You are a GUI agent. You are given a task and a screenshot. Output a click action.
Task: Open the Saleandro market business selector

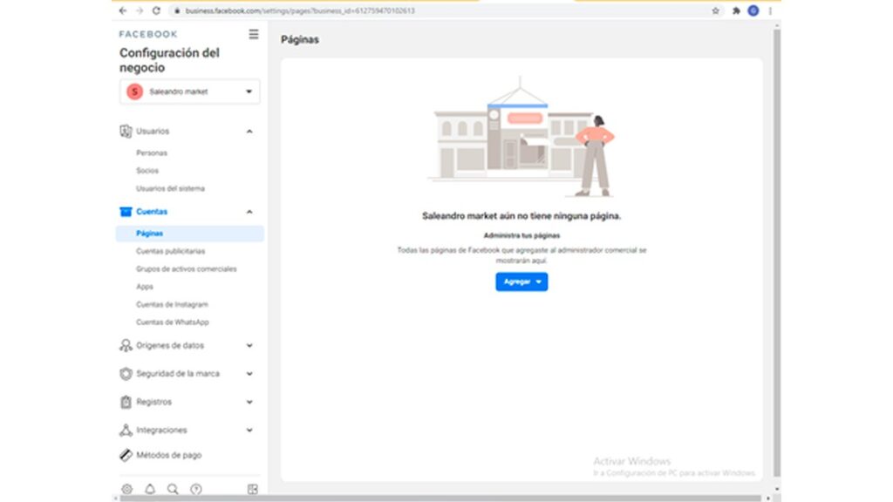click(x=189, y=92)
